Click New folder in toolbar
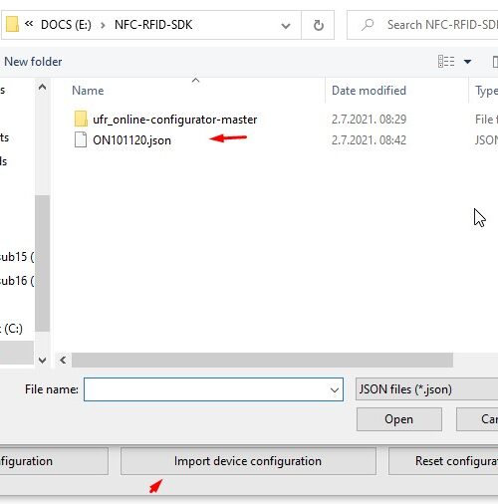This screenshot has width=498, height=504. tap(33, 62)
